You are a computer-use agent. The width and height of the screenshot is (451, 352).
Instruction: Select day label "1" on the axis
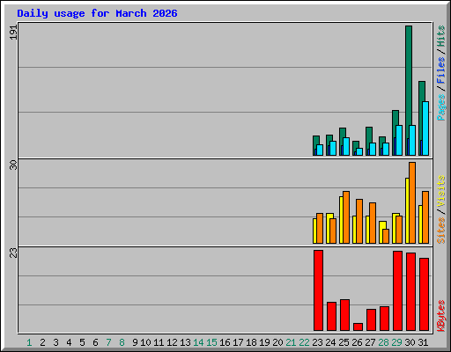point(29,342)
